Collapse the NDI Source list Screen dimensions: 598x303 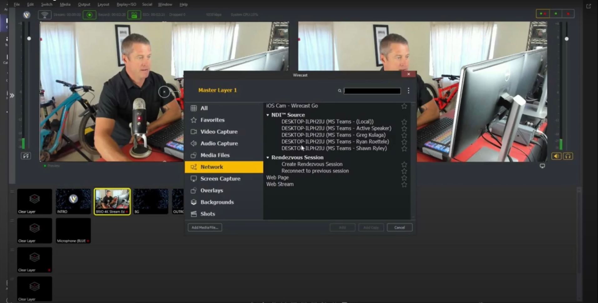(x=268, y=115)
